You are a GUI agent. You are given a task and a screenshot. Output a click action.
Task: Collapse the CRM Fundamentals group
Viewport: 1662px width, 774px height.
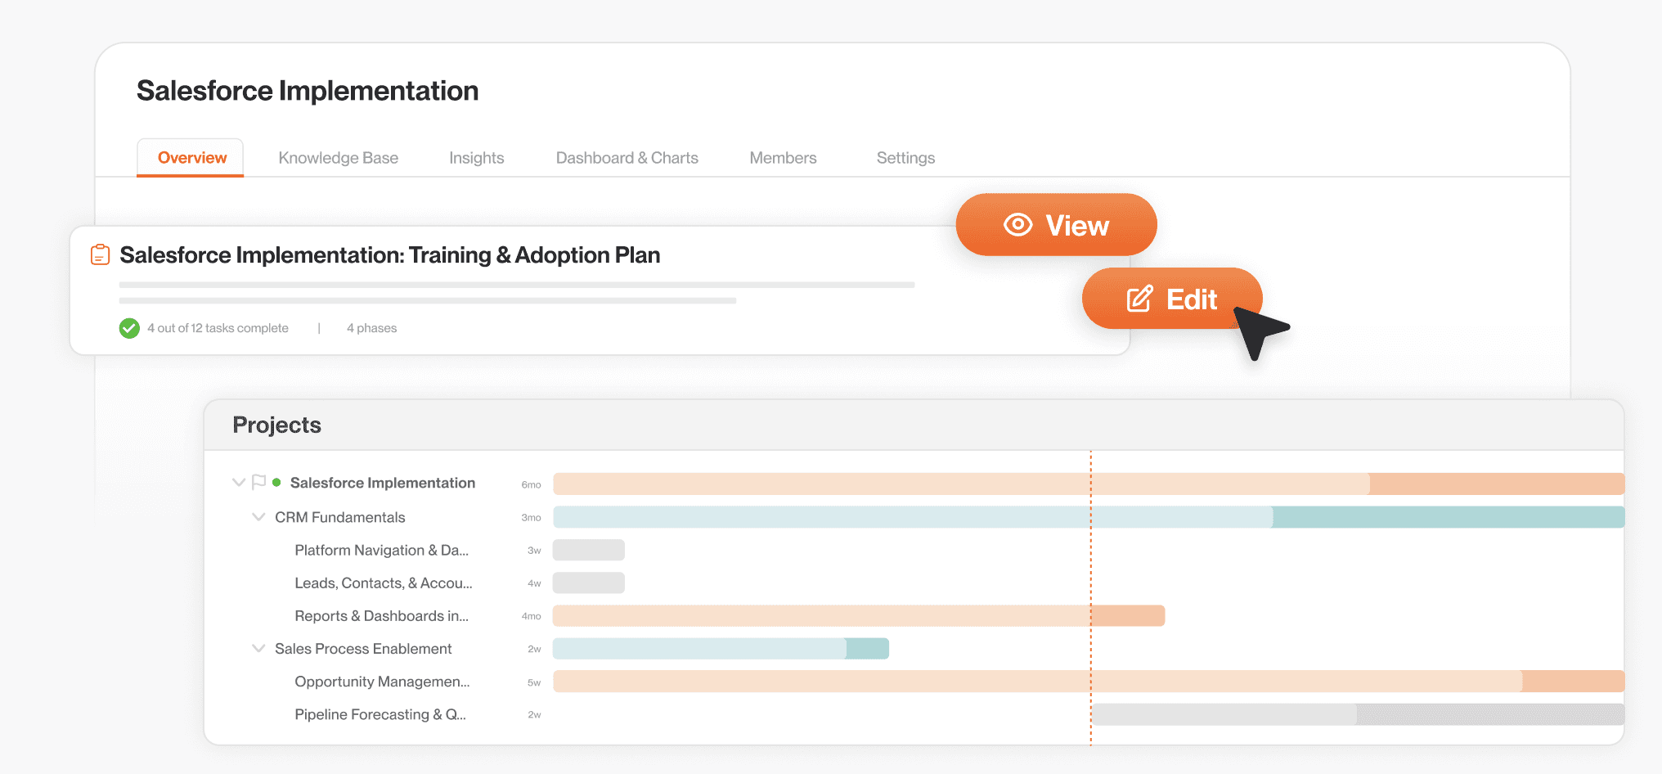[258, 517]
